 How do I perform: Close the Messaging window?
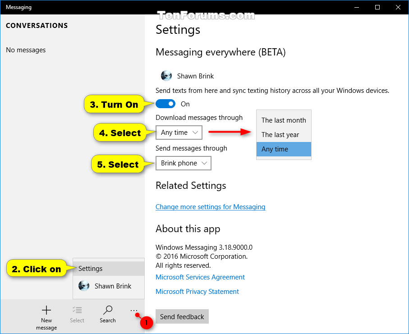point(398,7)
